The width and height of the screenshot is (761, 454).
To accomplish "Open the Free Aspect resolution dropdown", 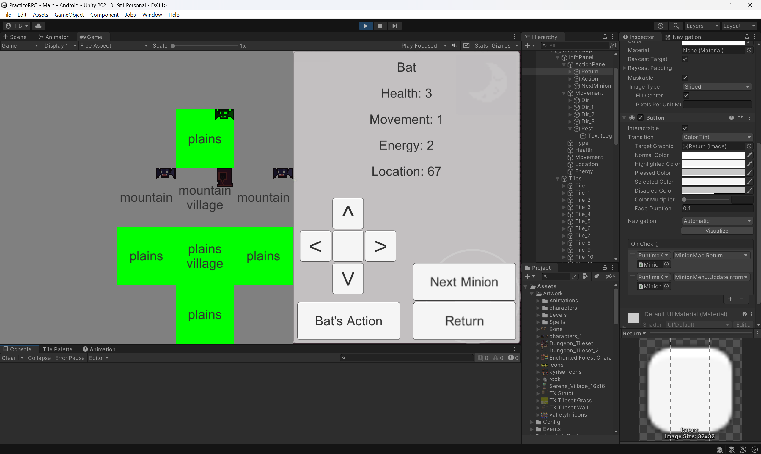I will (x=114, y=45).
